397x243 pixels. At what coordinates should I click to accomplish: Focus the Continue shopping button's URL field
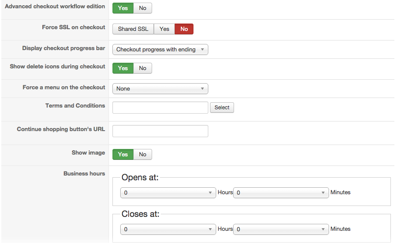tap(160, 131)
